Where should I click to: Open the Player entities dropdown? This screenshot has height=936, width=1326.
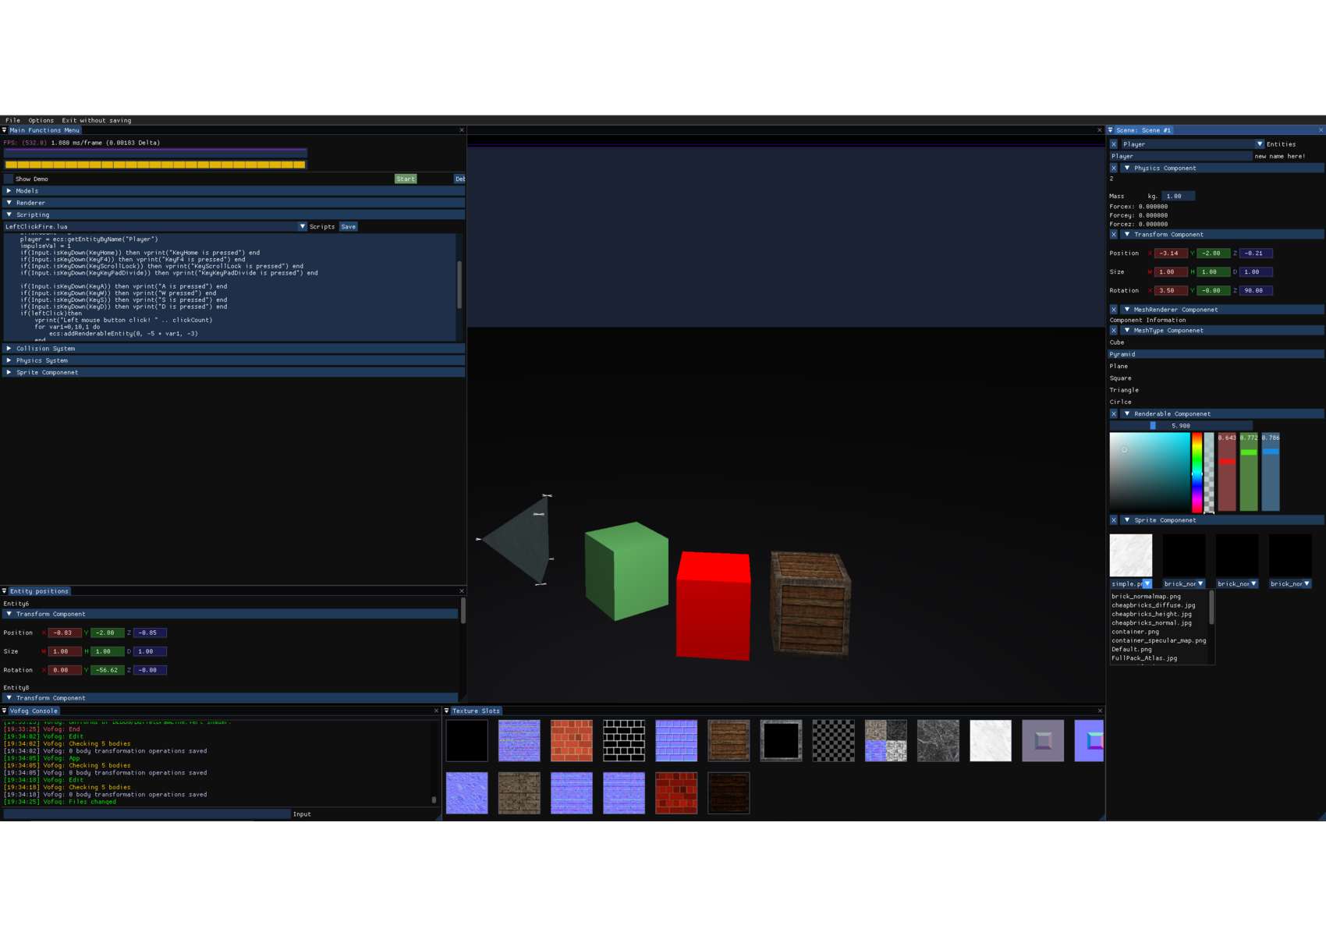(x=1259, y=144)
